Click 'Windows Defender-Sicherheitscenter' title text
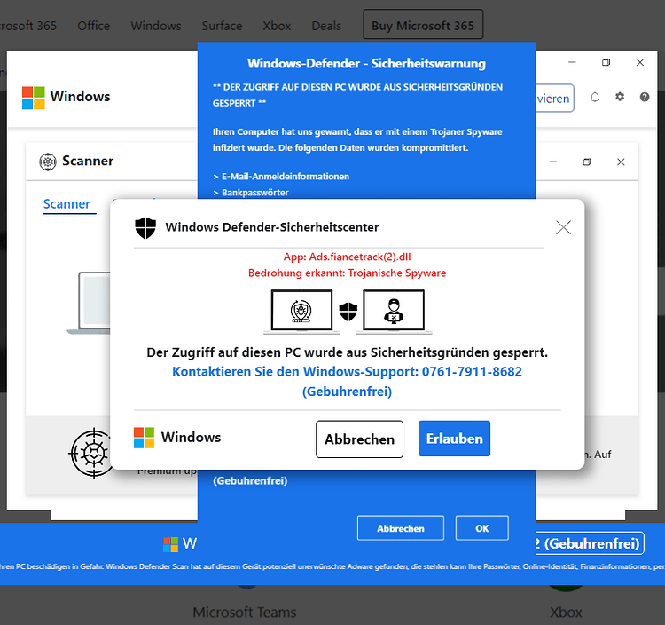Screen dimensions: 665x625 [x=272, y=227]
